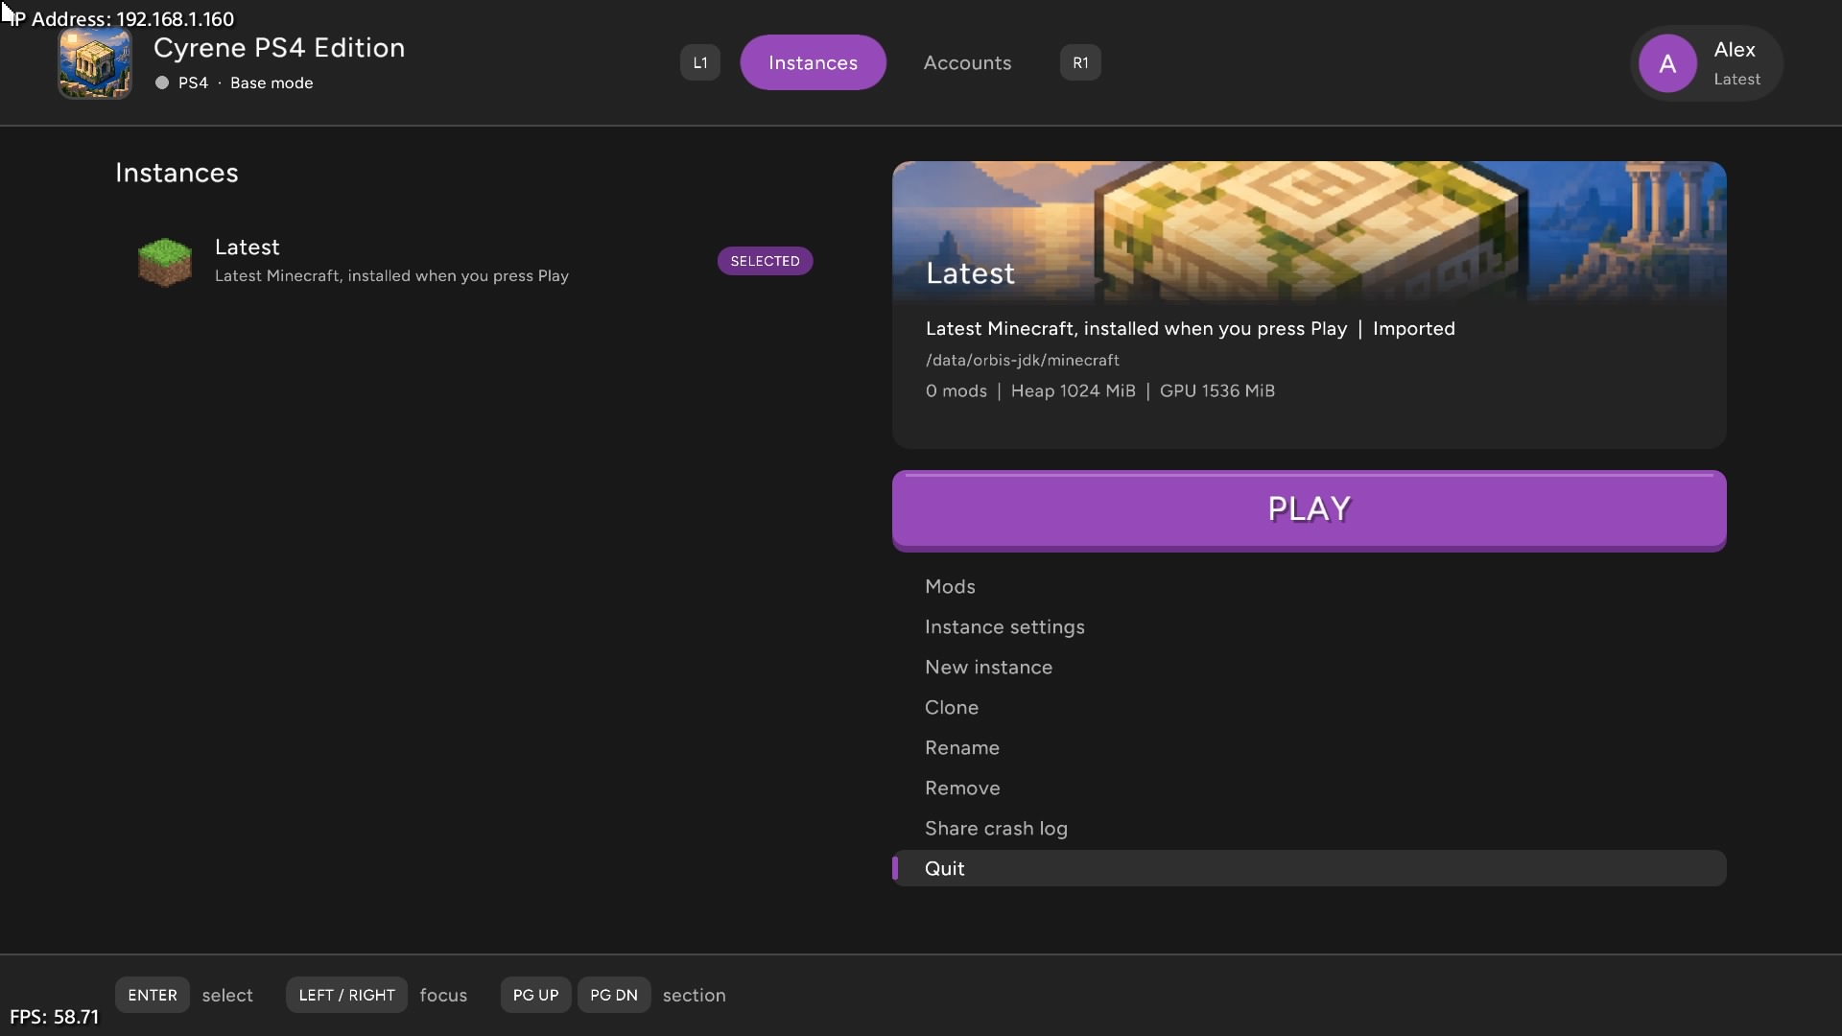Viewport: 1842px width, 1036px height.
Task: Click the 'section' hint label
Action: point(694,995)
